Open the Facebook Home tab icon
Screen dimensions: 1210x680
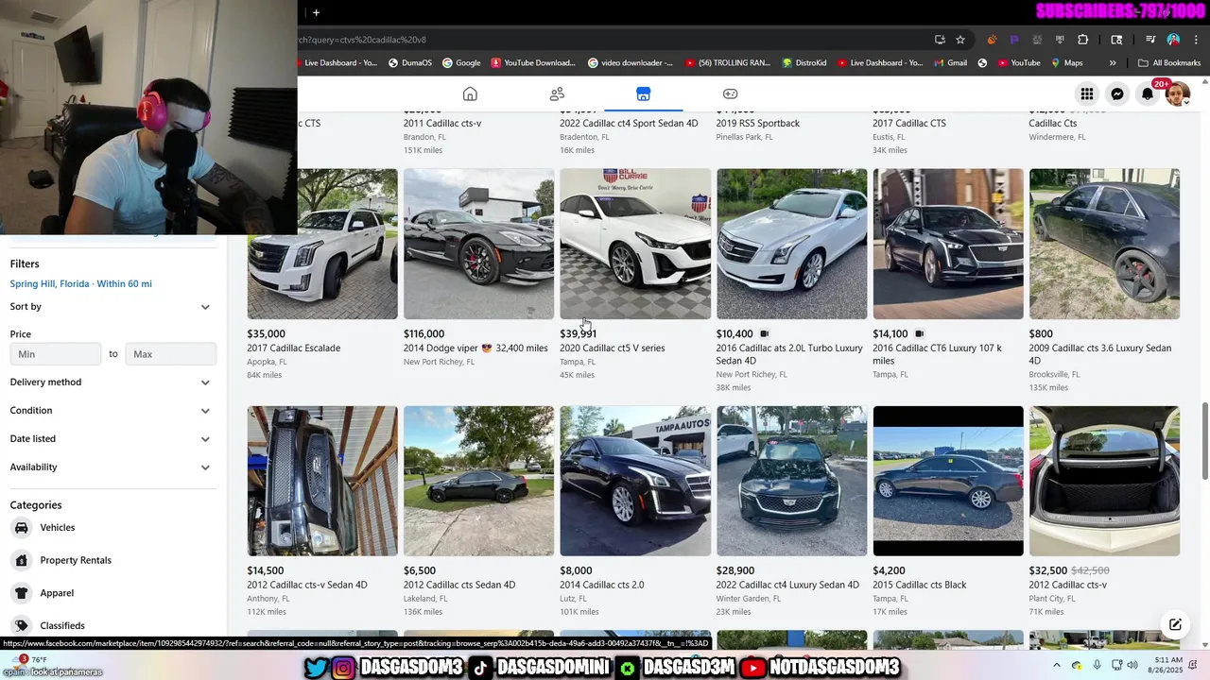point(470,93)
